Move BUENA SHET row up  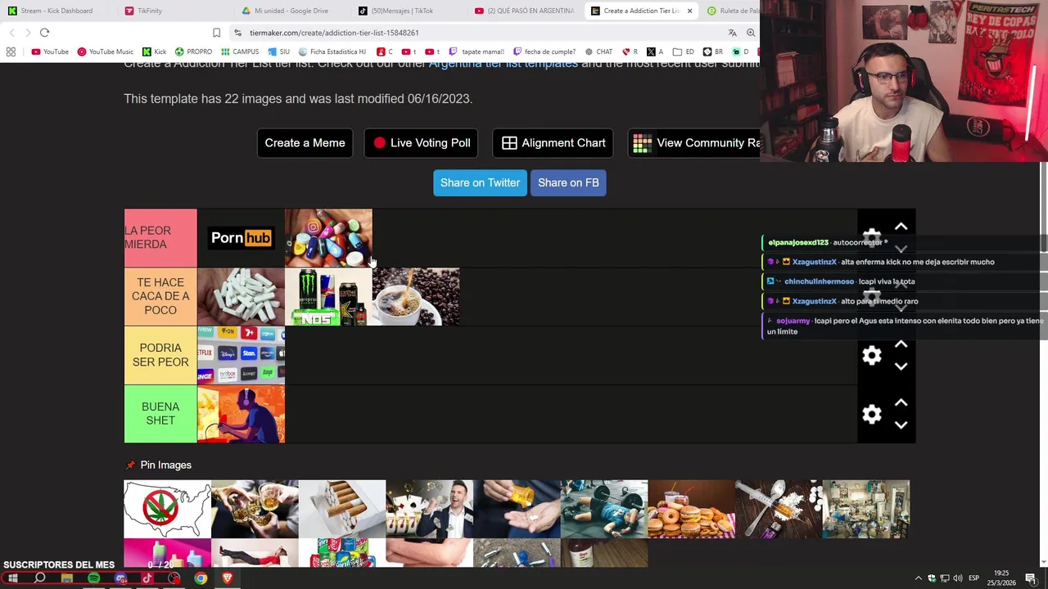[901, 402]
